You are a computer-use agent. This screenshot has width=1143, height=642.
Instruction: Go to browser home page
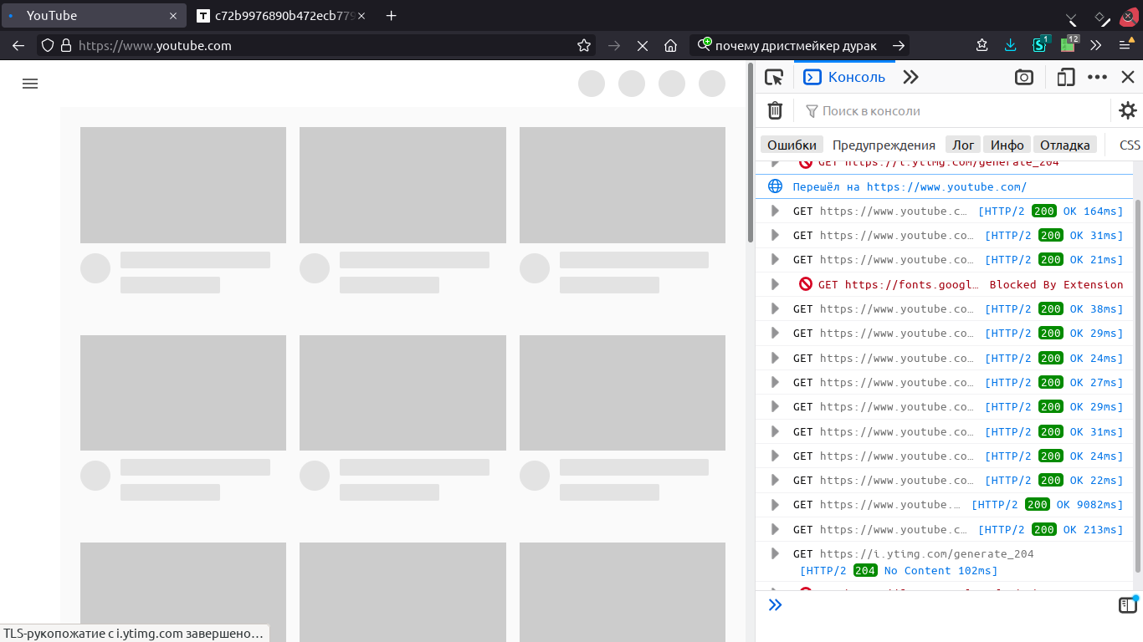click(x=670, y=46)
